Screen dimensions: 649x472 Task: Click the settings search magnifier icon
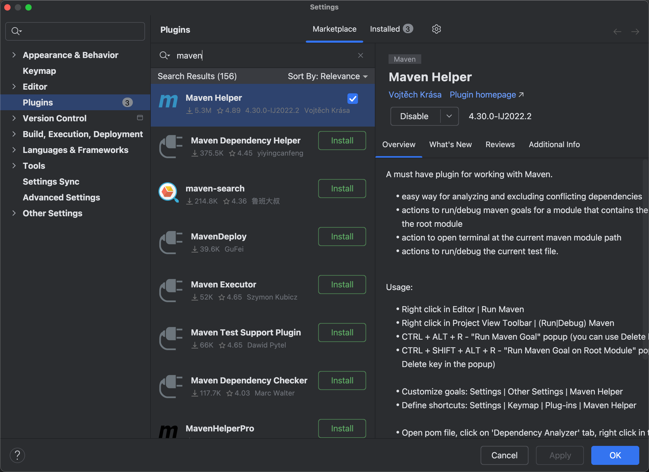[16, 31]
